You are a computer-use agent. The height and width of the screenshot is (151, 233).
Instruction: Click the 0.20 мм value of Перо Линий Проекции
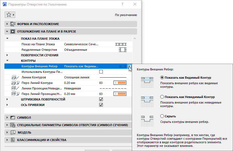point(70,94)
